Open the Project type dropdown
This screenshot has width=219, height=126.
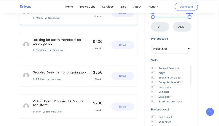tap(171, 49)
